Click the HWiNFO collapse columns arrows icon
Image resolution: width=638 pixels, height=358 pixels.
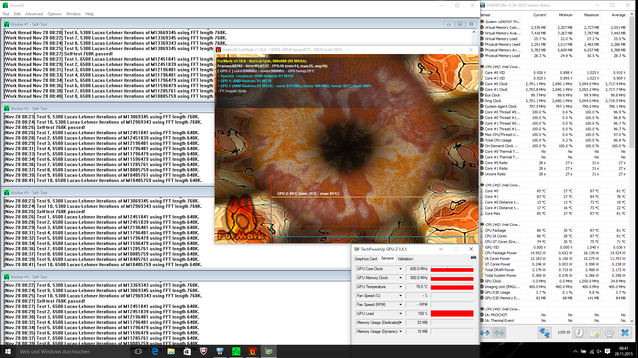coord(499,332)
